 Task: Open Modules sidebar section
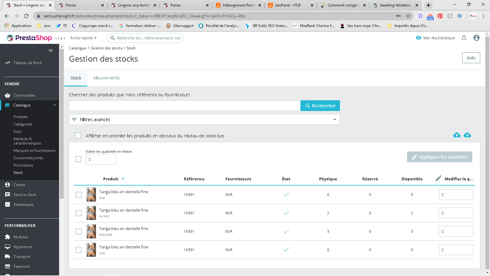[x=21, y=237]
